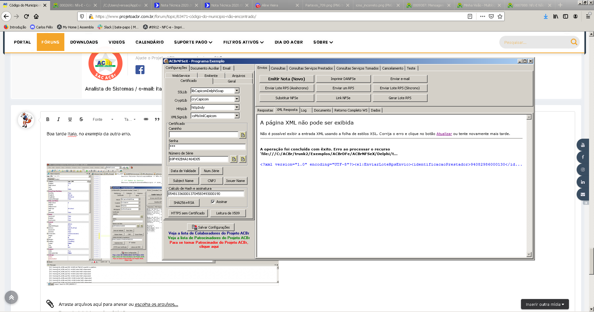Switch to the Consultas tab
Image resolution: width=594 pixels, height=312 pixels.
[x=278, y=68]
